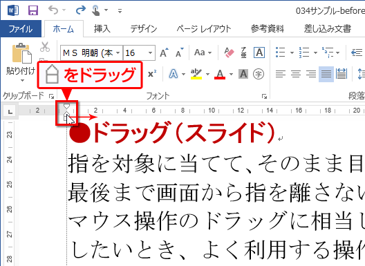Open フォント dialog launcher
The width and height of the screenshot is (365, 266).
coord(264,96)
